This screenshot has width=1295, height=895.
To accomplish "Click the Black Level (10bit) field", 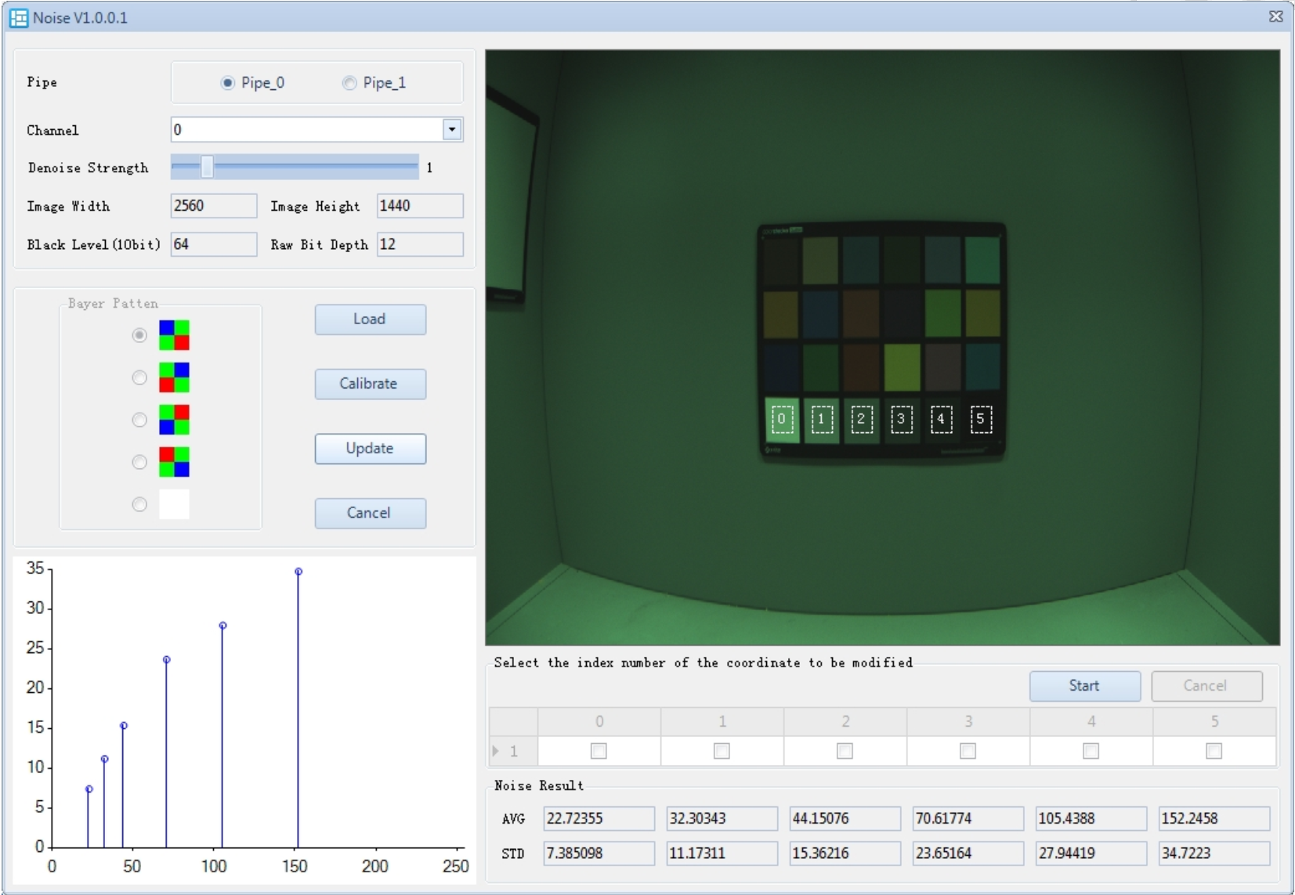I will (213, 244).
